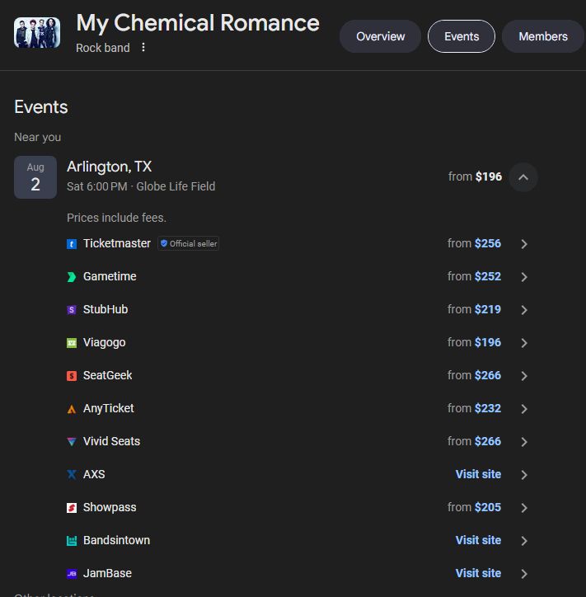Click the SeatGeek seller name

coord(108,375)
